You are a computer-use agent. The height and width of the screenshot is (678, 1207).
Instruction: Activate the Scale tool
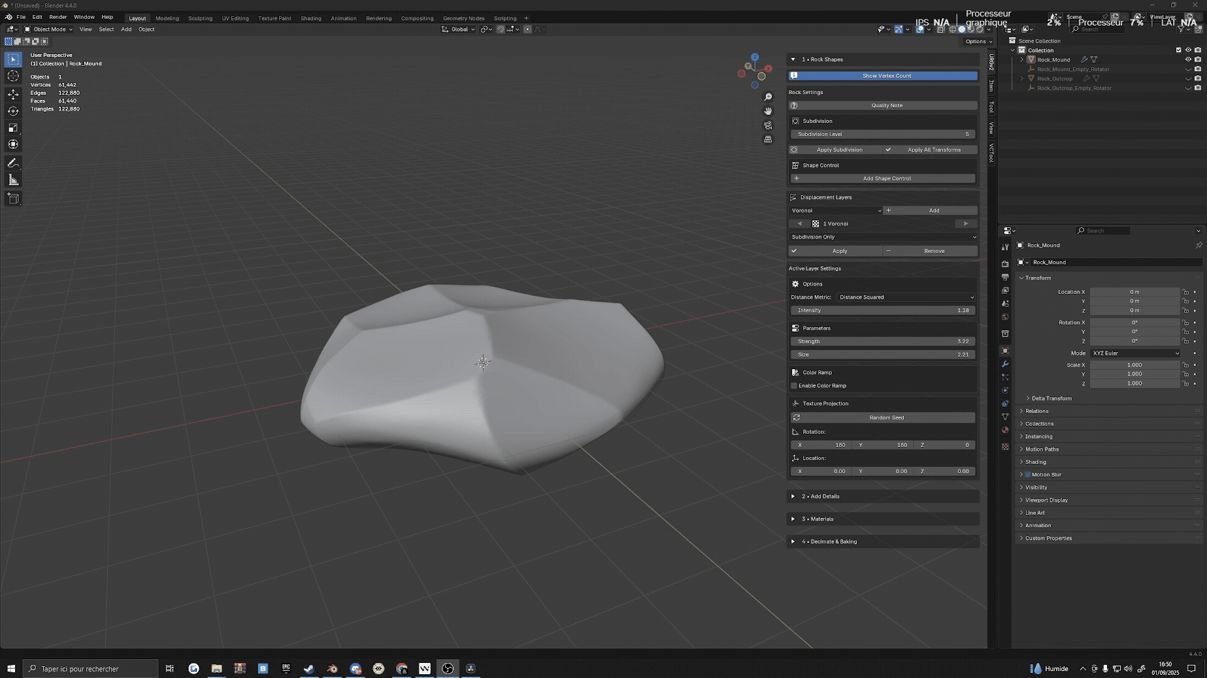pyautogui.click(x=13, y=127)
